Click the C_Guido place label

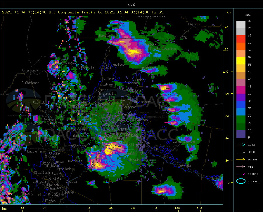click(x=39, y=102)
